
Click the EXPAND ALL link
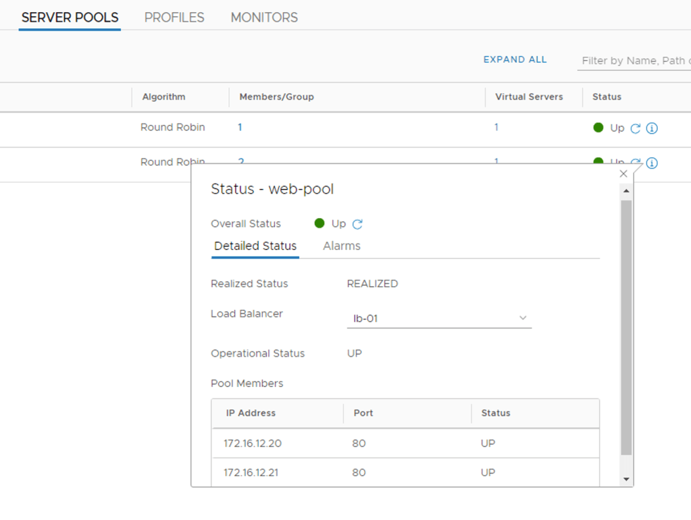pos(515,59)
